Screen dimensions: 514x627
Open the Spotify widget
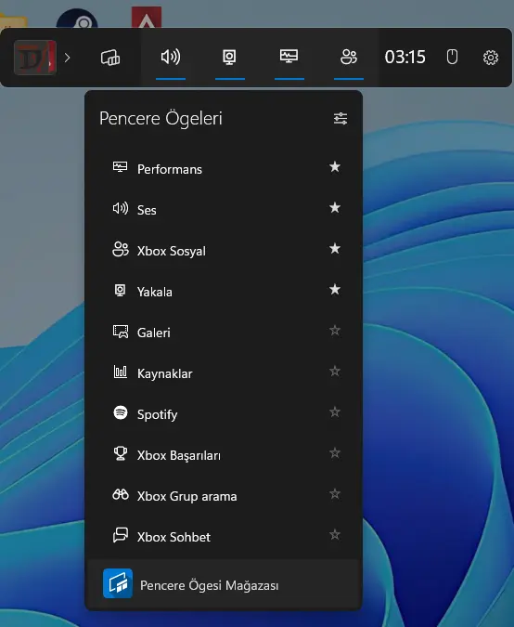(x=225, y=414)
